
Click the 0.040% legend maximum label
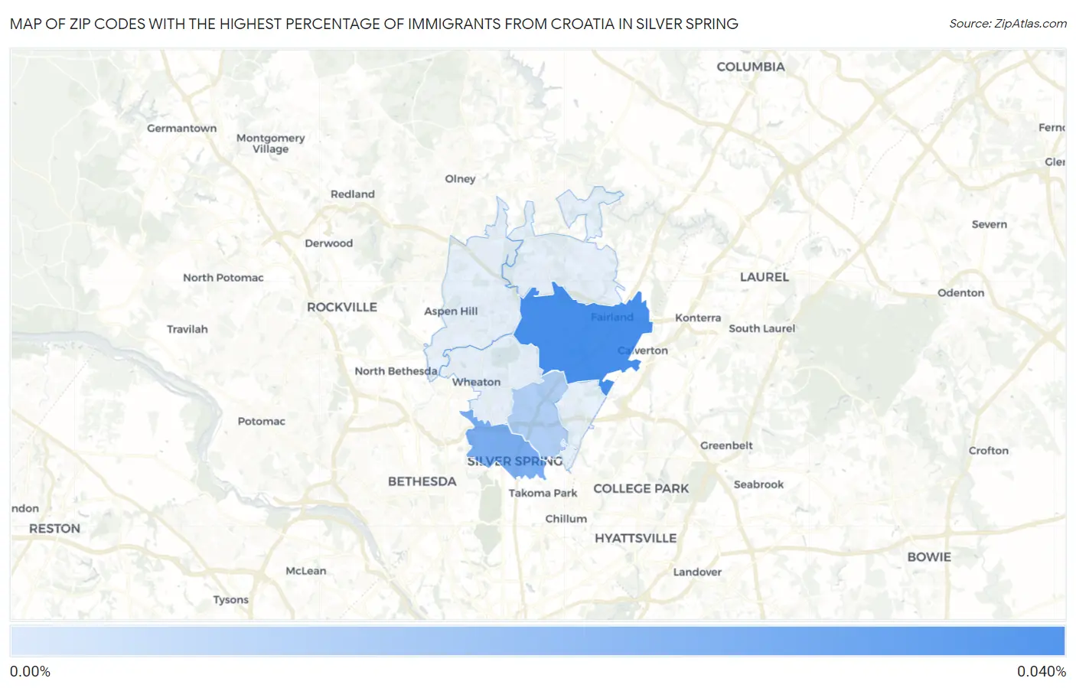(1041, 671)
